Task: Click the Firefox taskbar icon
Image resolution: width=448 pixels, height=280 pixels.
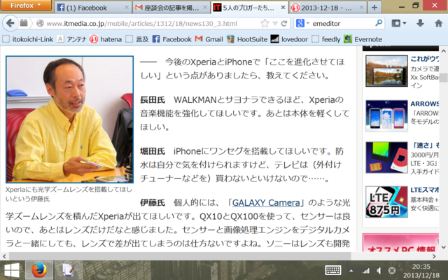Action: [39, 270]
